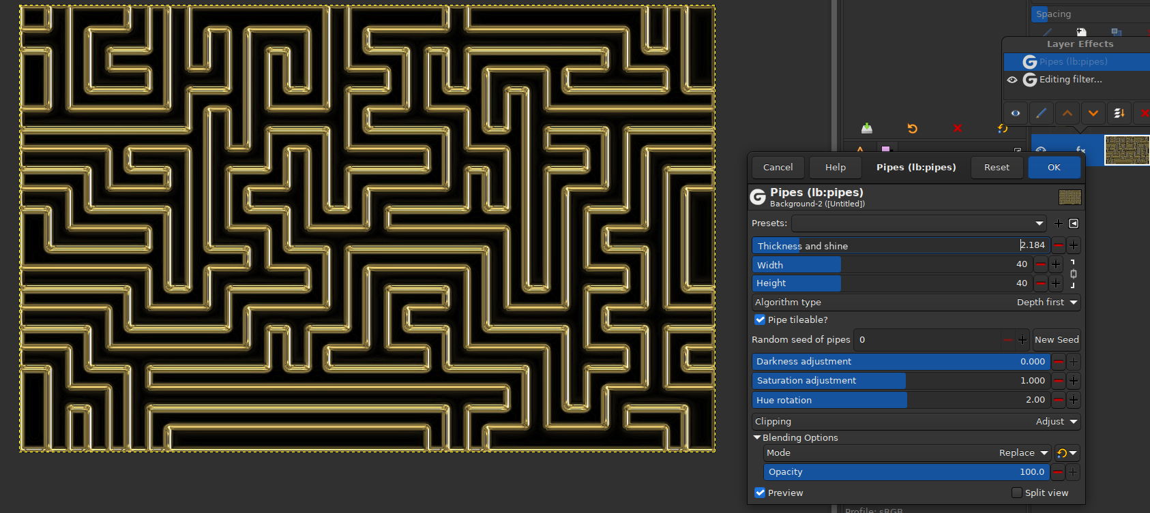Open the Presets dropdown

919,223
